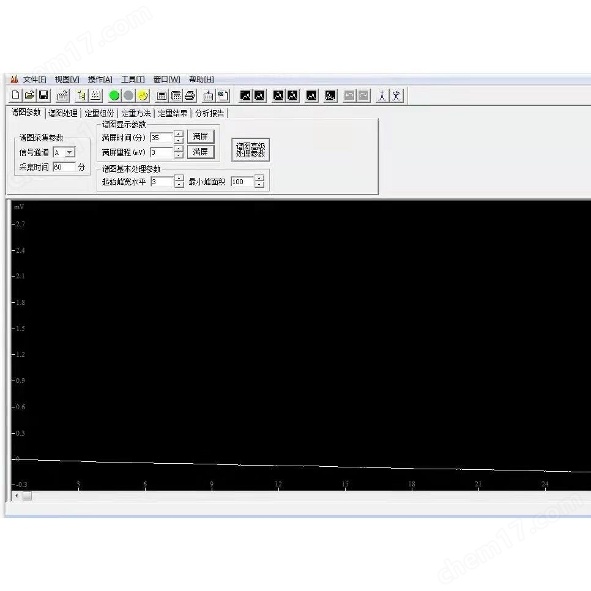Click the toolbar icon right of Save
This screenshot has width=591, height=591.
[x=62, y=95]
